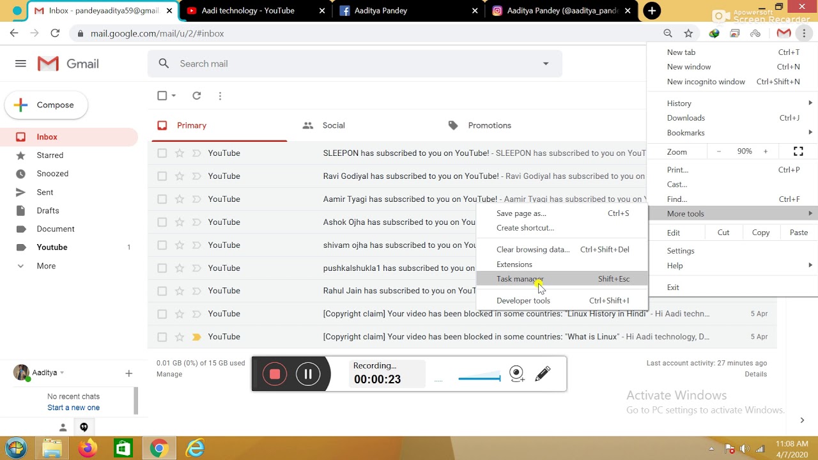Image resolution: width=818 pixels, height=460 pixels.
Task: Star the SLEEPON subscribed email
Action: click(x=180, y=153)
